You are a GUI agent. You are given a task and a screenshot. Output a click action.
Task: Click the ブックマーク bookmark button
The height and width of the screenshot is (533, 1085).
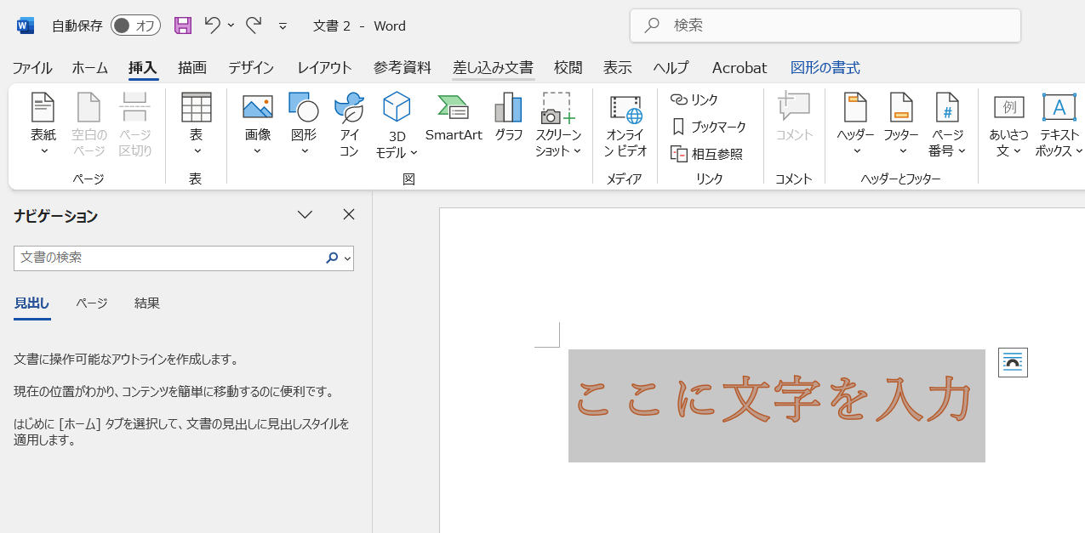709,127
